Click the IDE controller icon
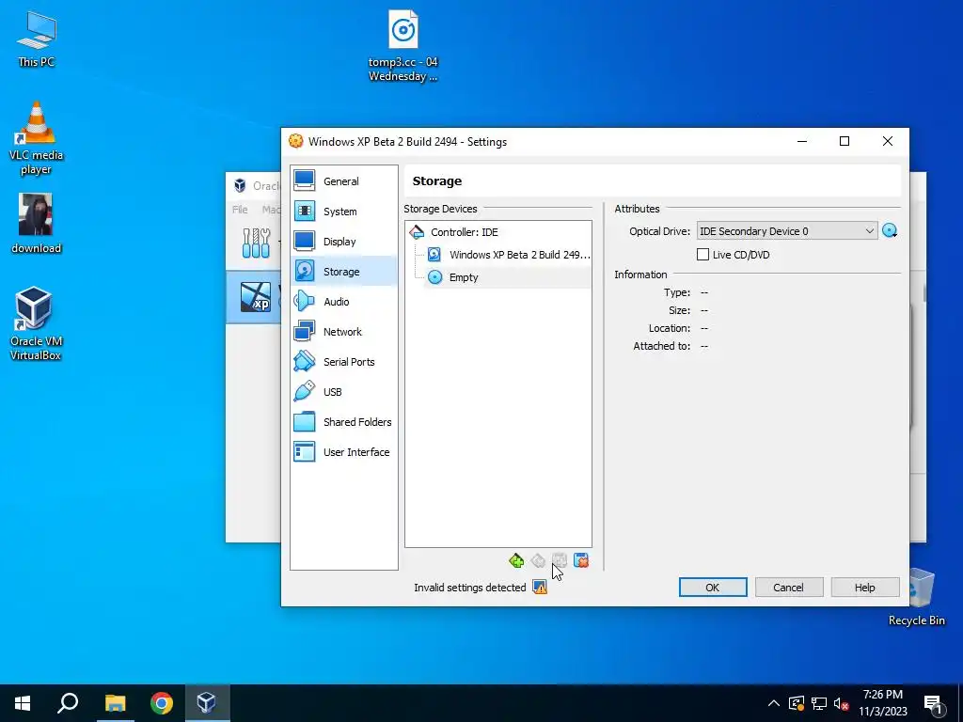 [x=417, y=232]
